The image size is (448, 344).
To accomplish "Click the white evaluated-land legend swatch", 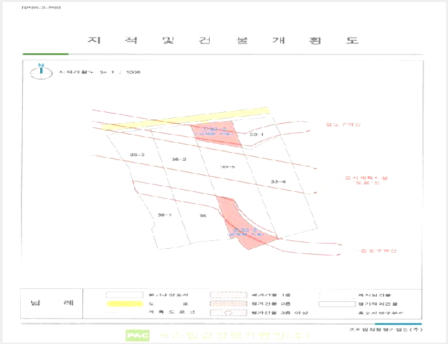I will coord(124,295).
